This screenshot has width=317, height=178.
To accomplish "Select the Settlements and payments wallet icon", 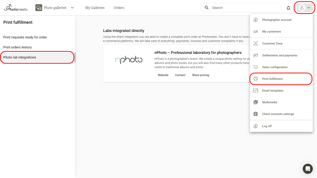I will click(x=255, y=55).
